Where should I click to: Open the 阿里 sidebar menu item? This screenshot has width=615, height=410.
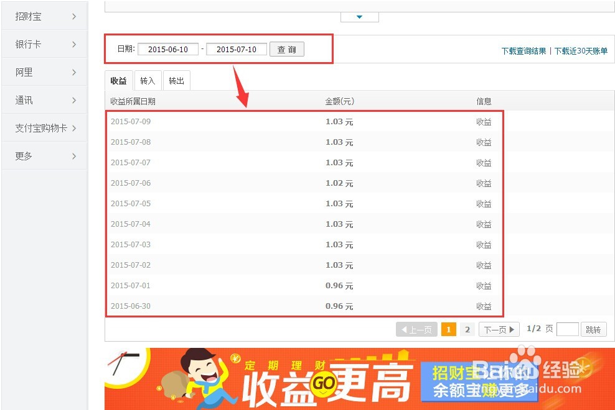[x=44, y=72]
